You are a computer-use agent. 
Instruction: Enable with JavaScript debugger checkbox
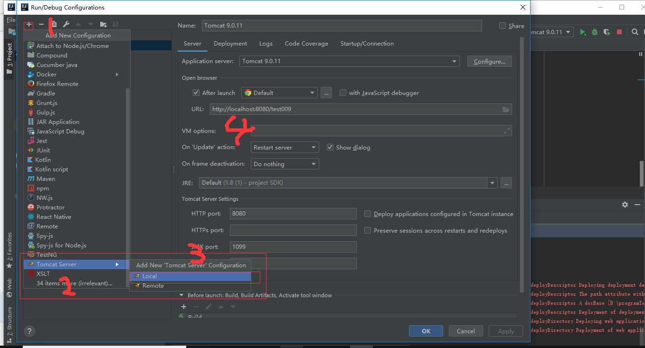coord(342,93)
